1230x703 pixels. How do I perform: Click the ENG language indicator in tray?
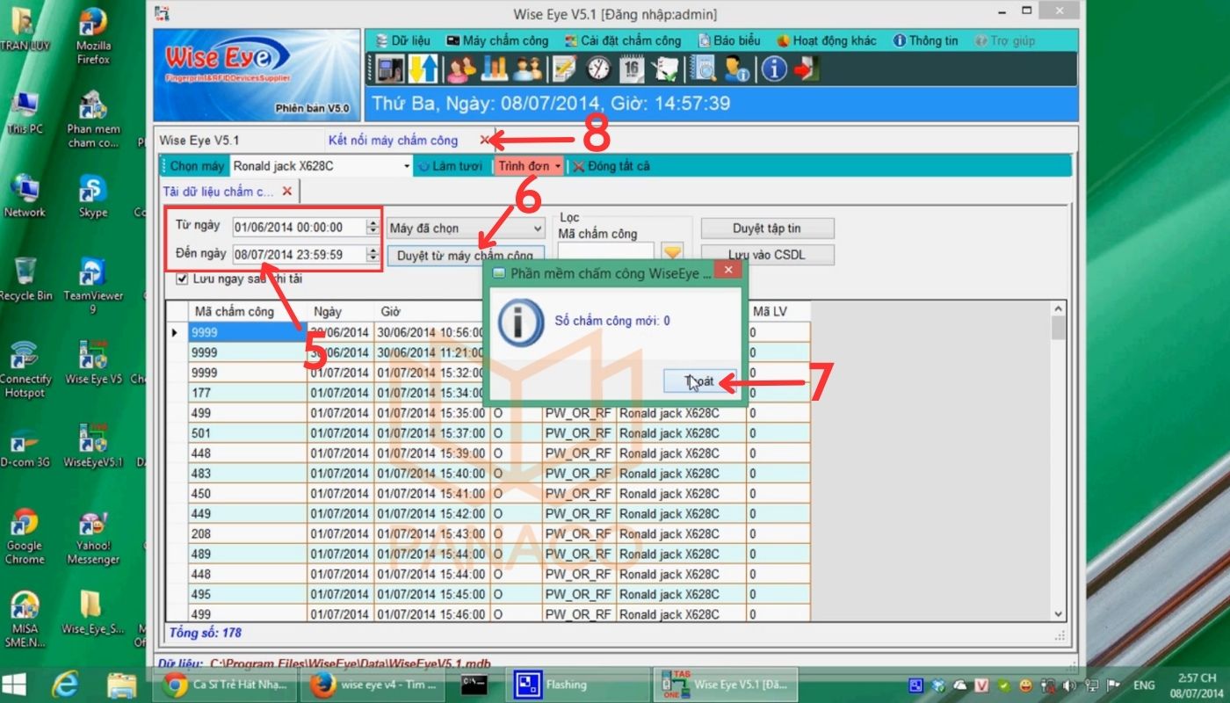[x=1144, y=685]
